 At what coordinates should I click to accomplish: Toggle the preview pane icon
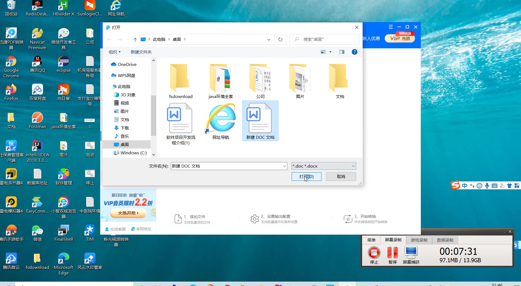tap(342, 52)
